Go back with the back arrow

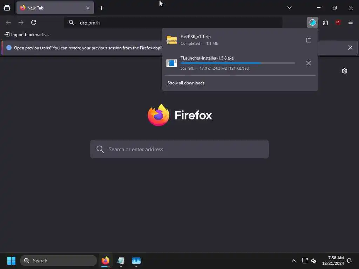click(x=8, y=22)
